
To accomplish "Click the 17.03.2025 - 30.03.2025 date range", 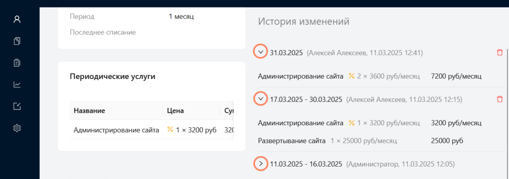I will (306, 99).
